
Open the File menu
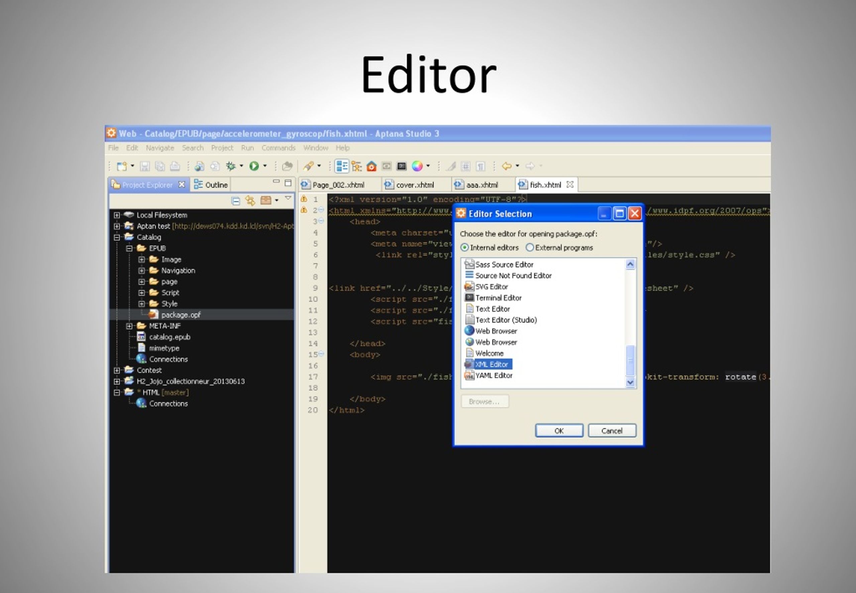113,148
